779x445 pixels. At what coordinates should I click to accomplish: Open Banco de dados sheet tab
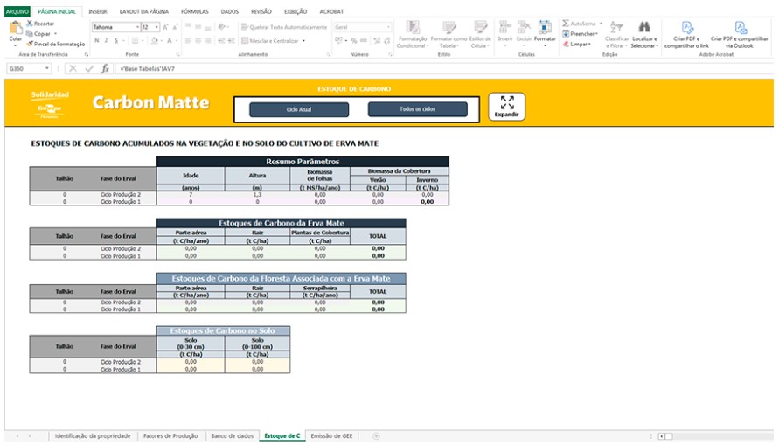pos(232,436)
